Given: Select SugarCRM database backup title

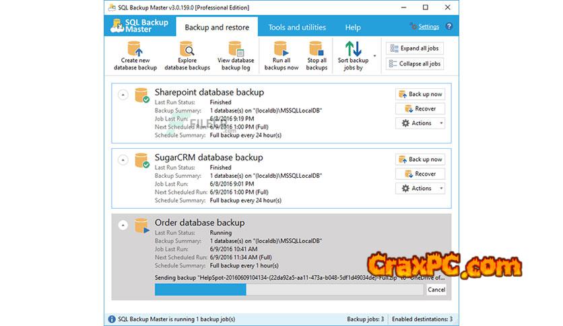Looking at the screenshot, I should pyautogui.click(x=209, y=158).
